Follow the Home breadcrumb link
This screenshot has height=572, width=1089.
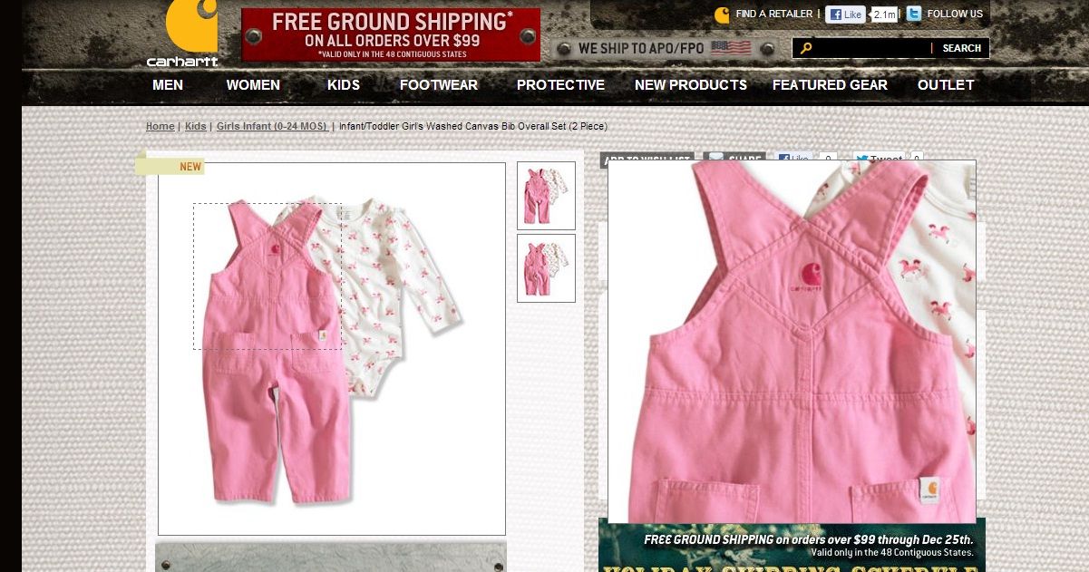click(x=160, y=126)
